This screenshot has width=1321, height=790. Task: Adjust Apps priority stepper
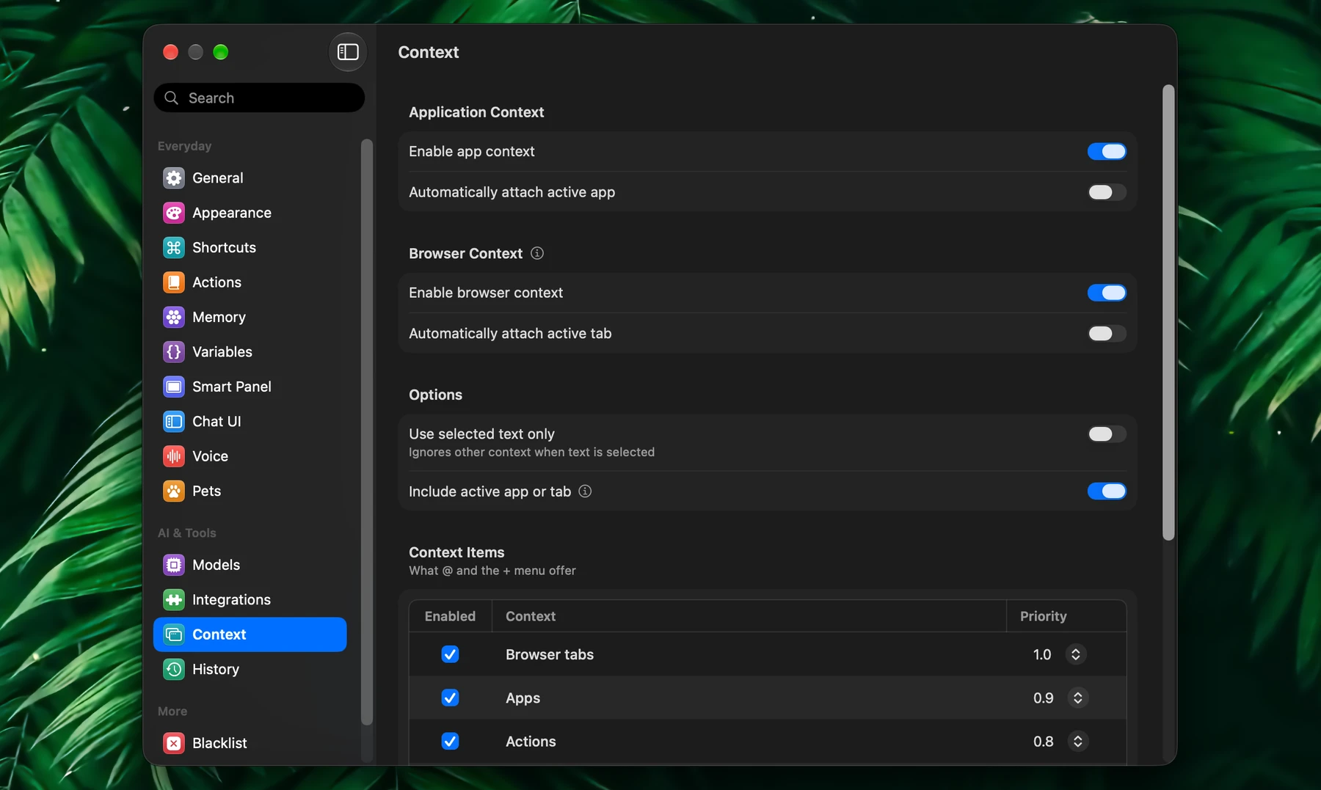point(1077,698)
